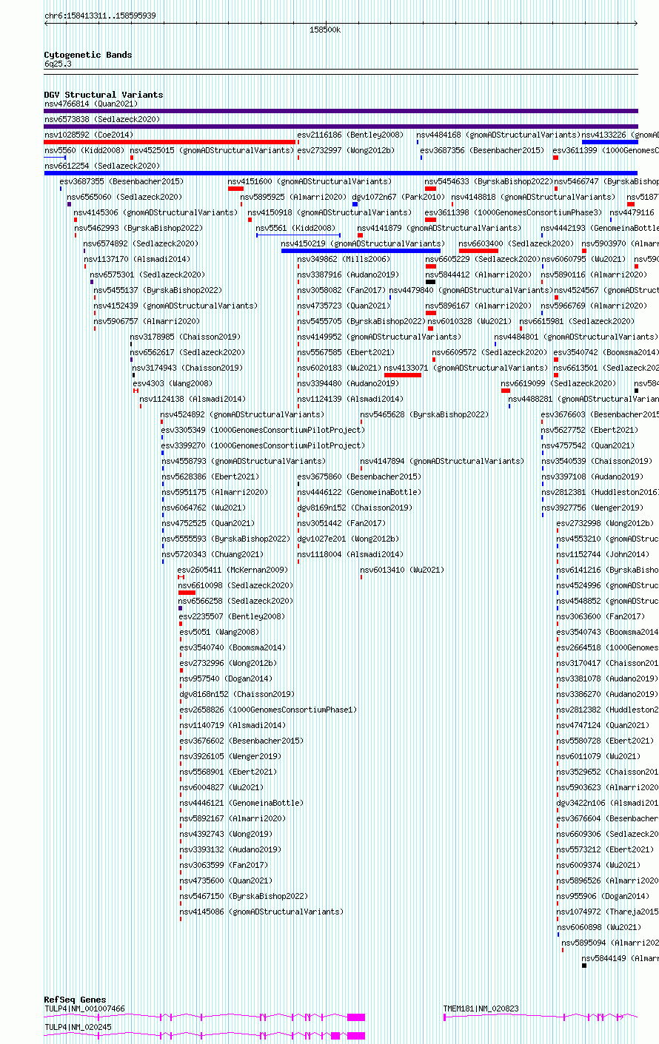The width and height of the screenshot is (659, 1044).
Task: Click nsv5906757 (Almarri2020) label
Action: (147, 321)
